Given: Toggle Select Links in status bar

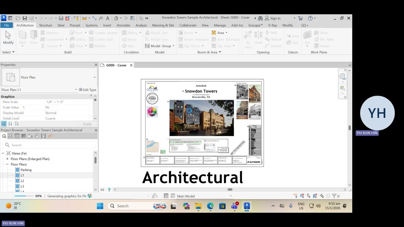Looking at the screenshot, I should click(x=295, y=196).
